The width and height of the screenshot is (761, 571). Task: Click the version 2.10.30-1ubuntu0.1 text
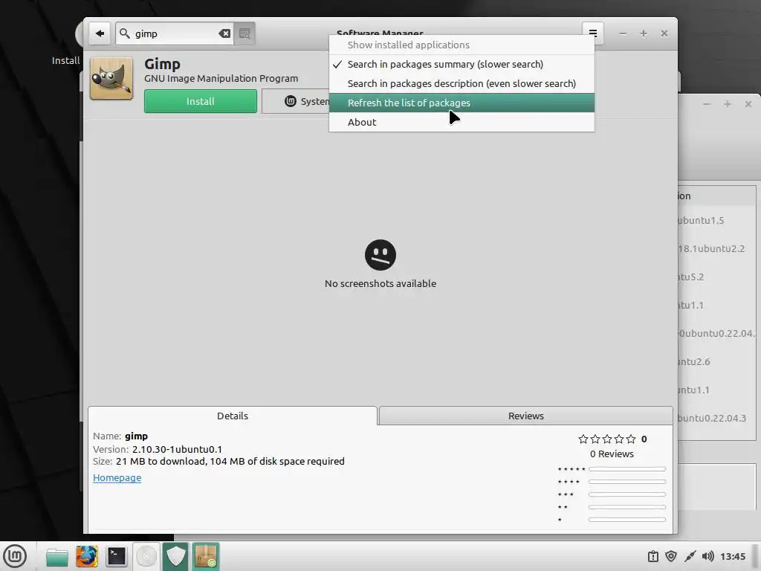coord(177,449)
